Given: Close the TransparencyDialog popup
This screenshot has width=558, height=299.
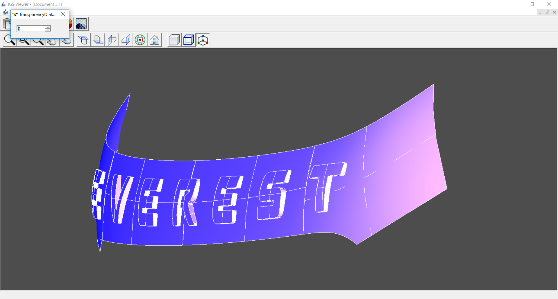Looking at the screenshot, I should (63, 14).
